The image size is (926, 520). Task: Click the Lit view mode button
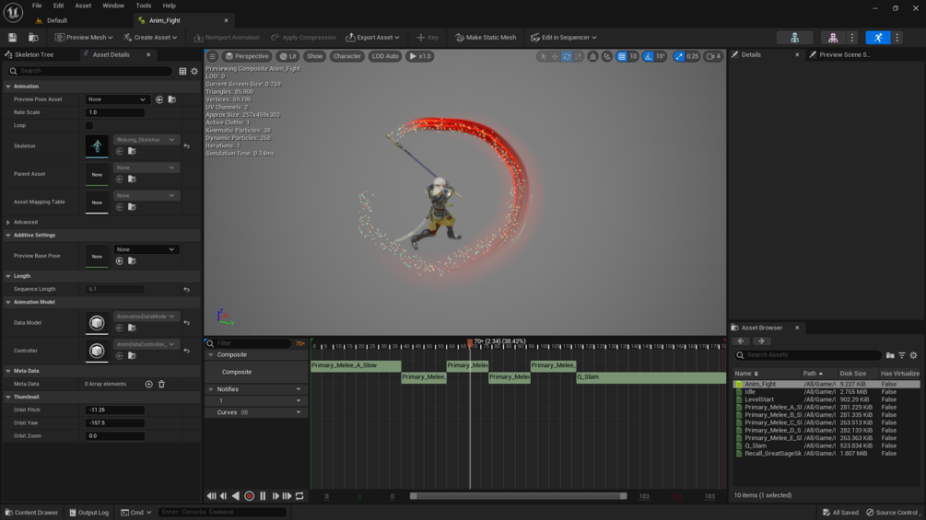click(288, 56)
